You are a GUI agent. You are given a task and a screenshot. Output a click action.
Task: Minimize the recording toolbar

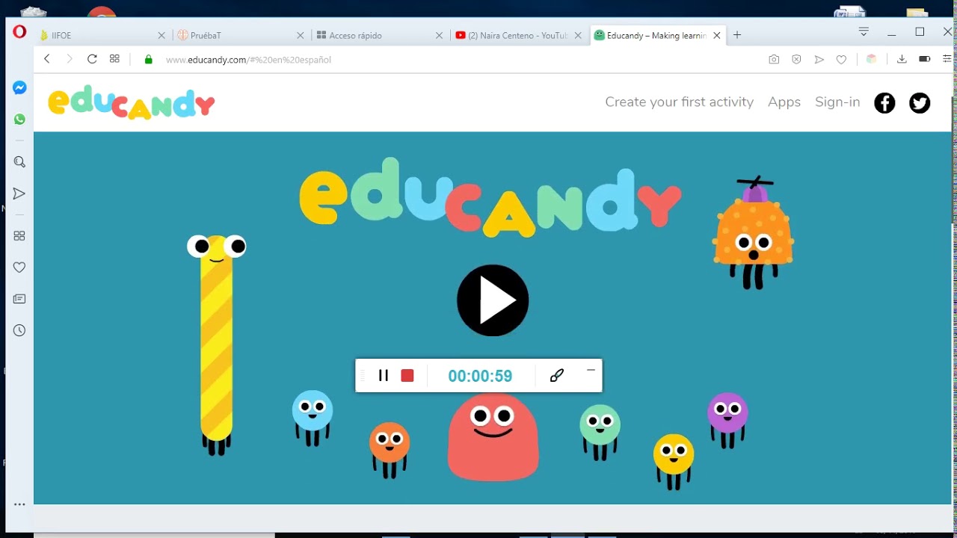tap(591, 370)
